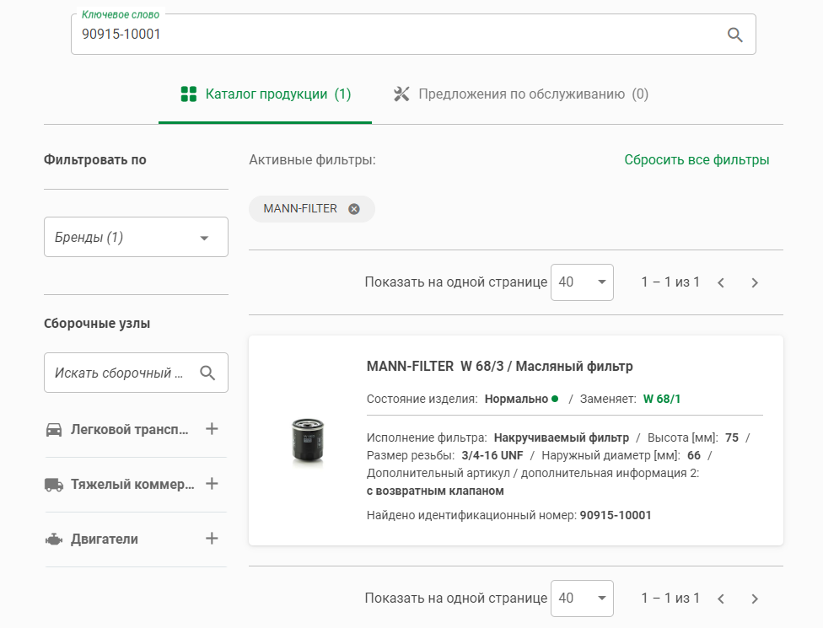This screenshot has height=628, width=823.
Task: Click the Фильтровать по heading
Action: coord(95,160)
